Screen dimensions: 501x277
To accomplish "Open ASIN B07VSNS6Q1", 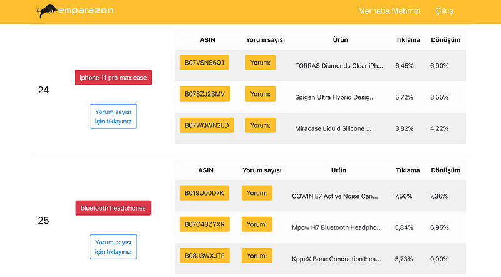I will click(205, 63).
